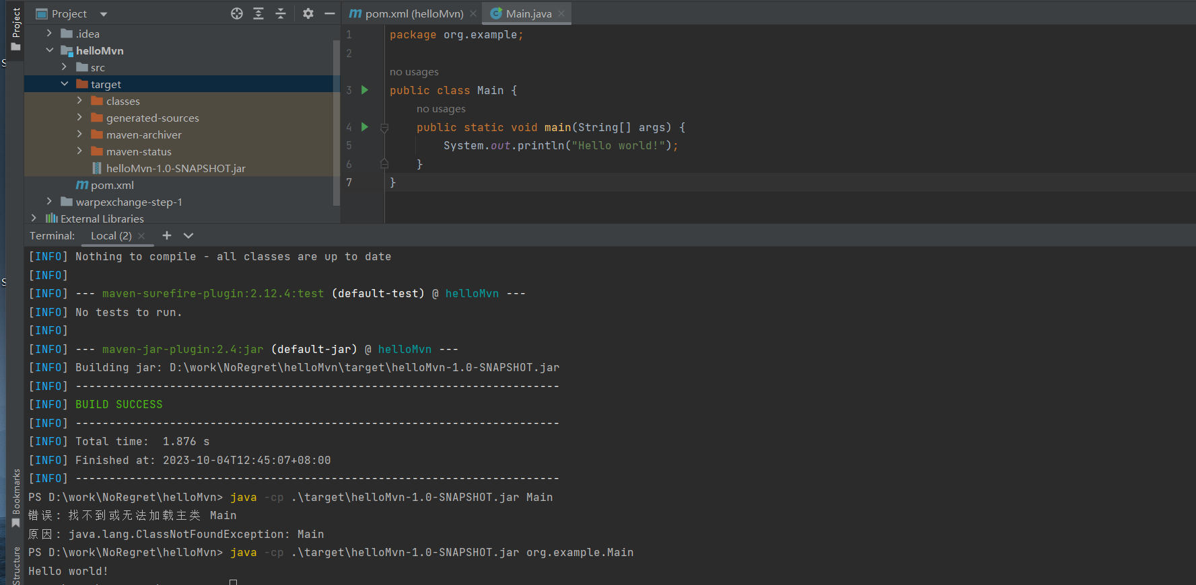The image size is (1196, 585).
Task: Open terminal tab options dropdown chevron
Action: tap(188, 235)
